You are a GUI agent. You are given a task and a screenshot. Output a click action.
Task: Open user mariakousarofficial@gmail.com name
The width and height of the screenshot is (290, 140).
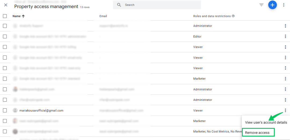tap(41, 110)
